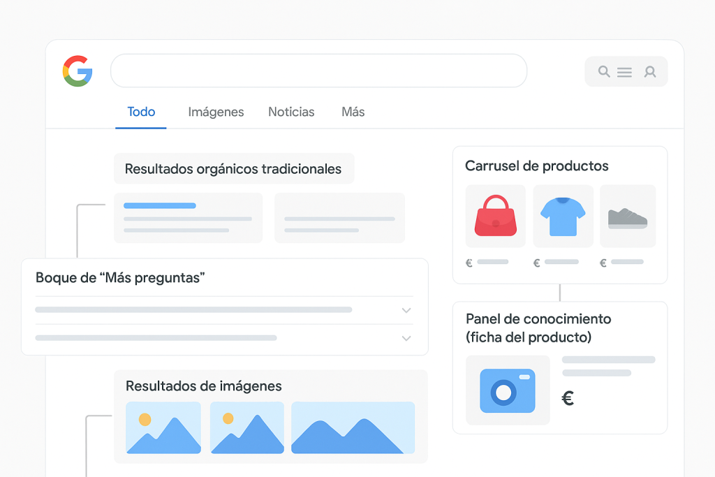Screen dimensions: 715x477
Task: Select the red handbag product
Action: (x=495, y=216)
